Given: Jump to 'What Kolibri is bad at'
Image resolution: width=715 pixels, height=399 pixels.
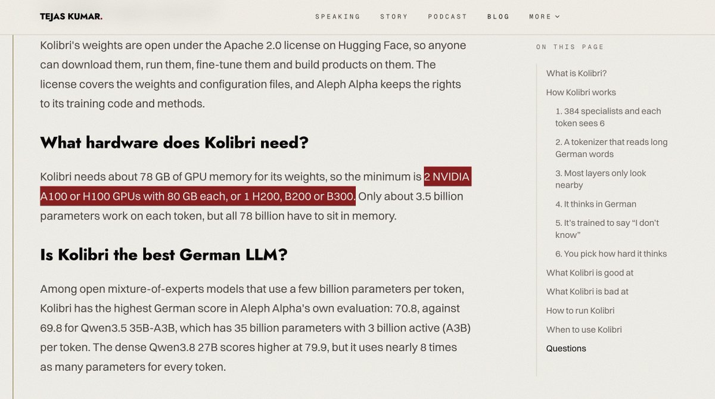Looking at the screenshot, I should (587, 292).
